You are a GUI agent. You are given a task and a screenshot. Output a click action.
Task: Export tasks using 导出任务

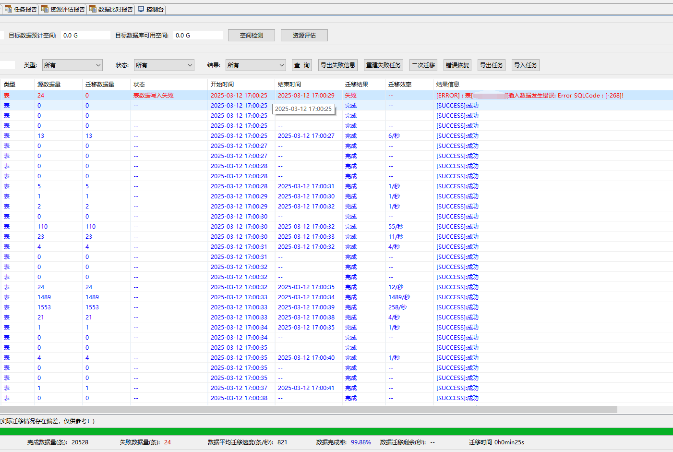click(x=491, y=65)
